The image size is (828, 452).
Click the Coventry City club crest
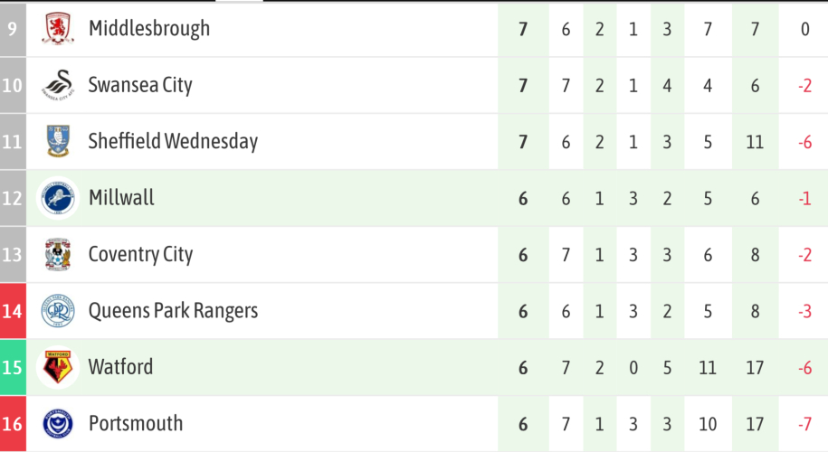pos(59,254)
